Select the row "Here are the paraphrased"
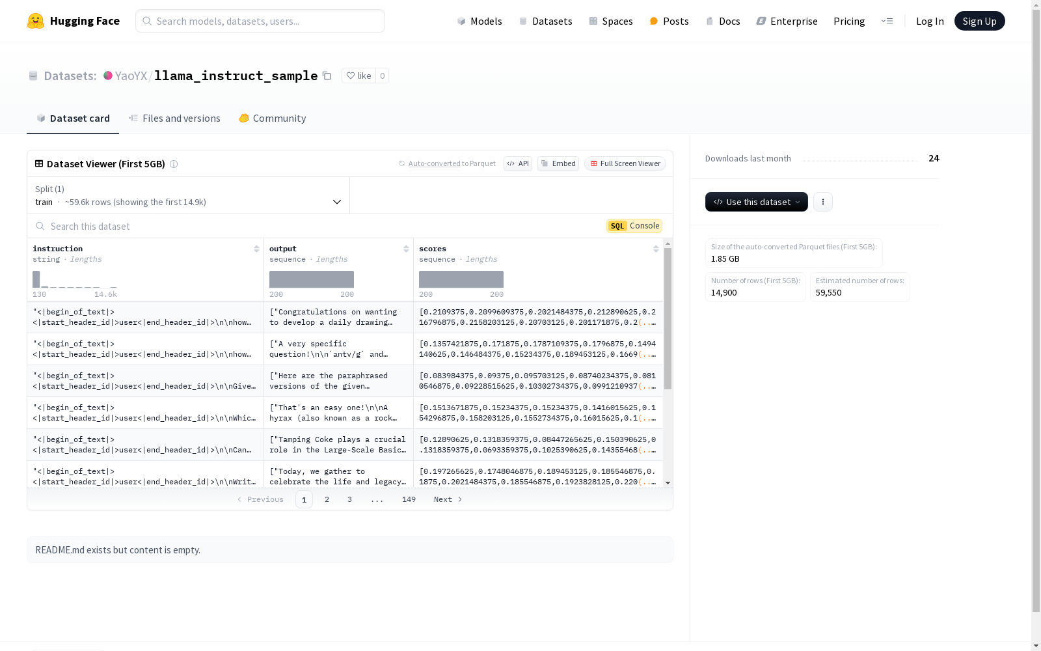Screen dimensions: 1041x651 click(x=345, y=381)
